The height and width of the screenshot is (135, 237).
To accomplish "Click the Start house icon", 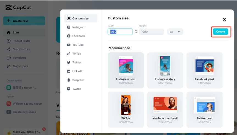I will pyautogui.click(x=9, y=32).
